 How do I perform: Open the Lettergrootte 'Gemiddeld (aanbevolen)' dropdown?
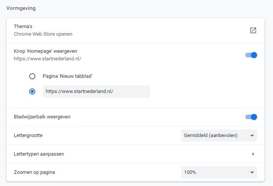pos(219,136)
